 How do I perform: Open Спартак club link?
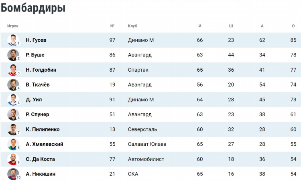(x=138, y=70)
